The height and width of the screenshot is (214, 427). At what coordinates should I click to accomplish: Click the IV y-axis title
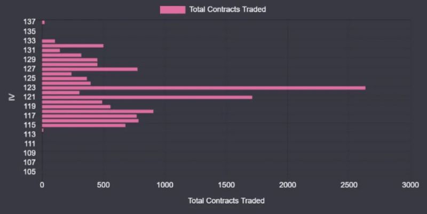point(11,97)
